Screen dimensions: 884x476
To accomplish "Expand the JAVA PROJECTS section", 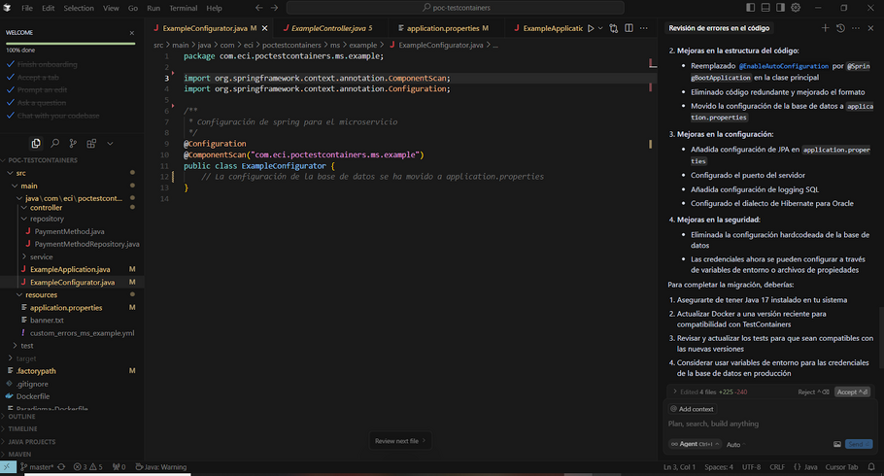I will [x=31, y=442].
